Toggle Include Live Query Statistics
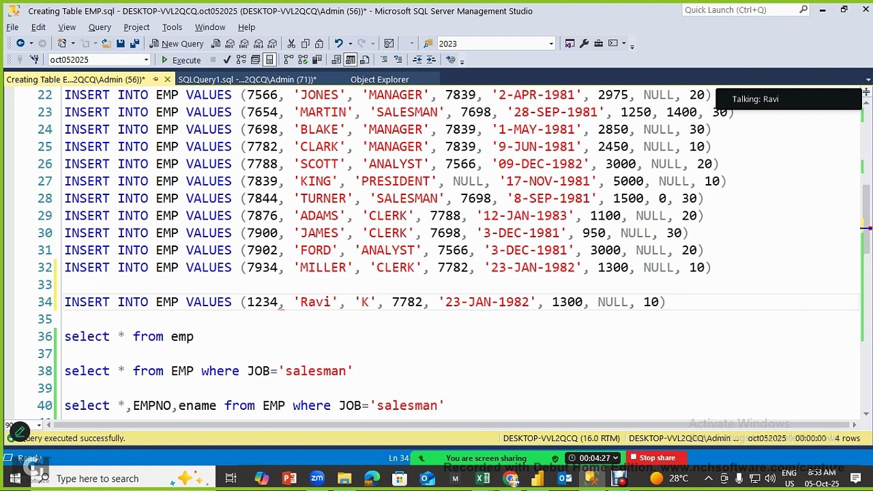The height and width of the screenshot is (491, 873). [x=303, y=59]
